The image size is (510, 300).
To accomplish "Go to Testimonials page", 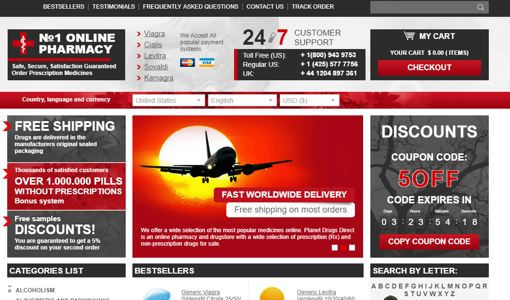I will pyautogui.click(x=114, y=7).
